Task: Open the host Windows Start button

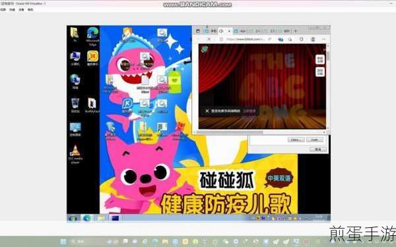Action: point(63,242)
